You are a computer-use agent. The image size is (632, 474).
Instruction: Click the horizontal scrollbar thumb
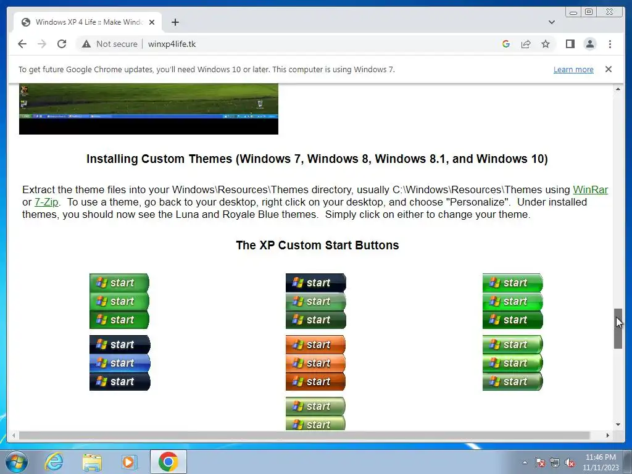click(x=304, y=435)
